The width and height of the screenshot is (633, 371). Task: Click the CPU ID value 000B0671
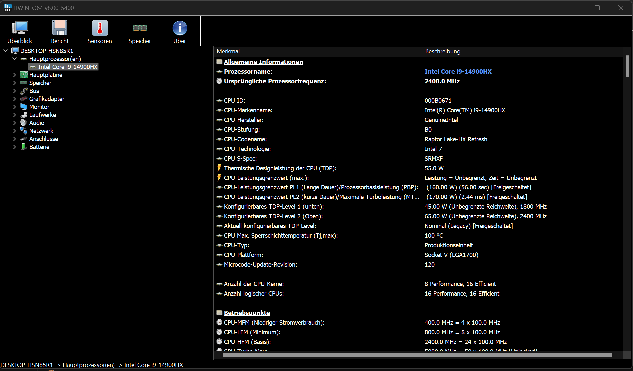click(x=438, y=100)
